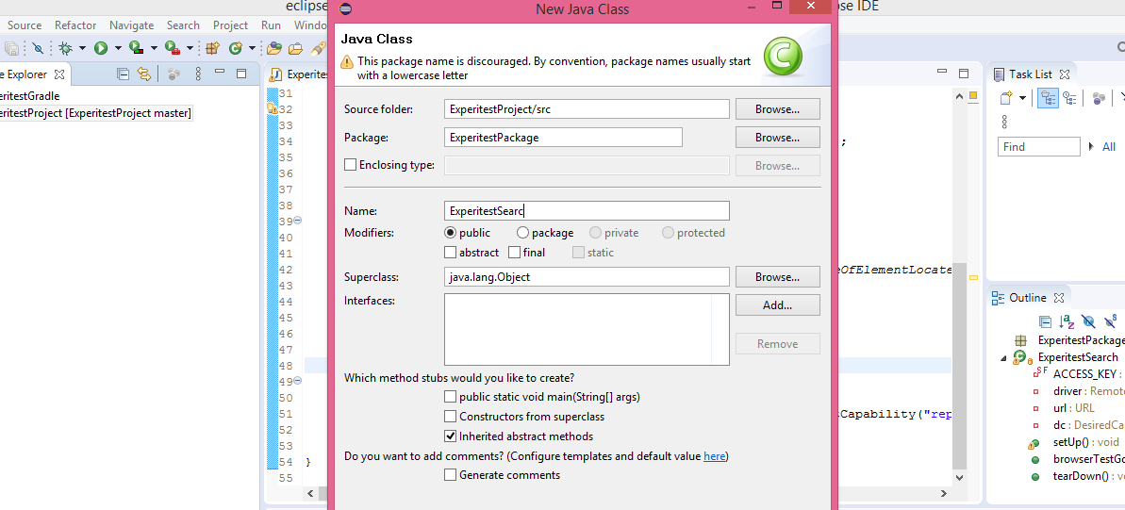The image size is (1125, 510).
Task: Click the Open Task briefcase folder icon
Action: pos(295,49)
